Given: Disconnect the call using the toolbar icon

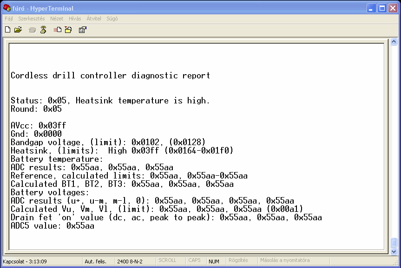Looking at the screenshot, I should (43, 30).
